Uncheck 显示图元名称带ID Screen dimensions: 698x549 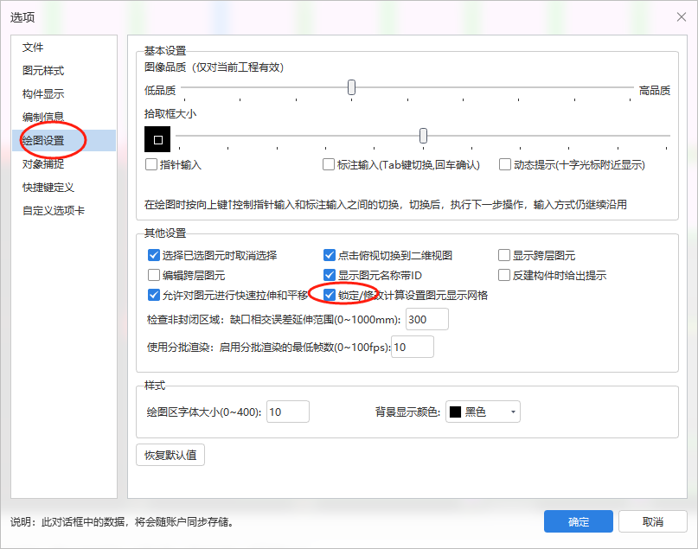coord(330,276)
